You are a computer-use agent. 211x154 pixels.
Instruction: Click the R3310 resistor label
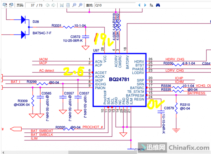185,105
